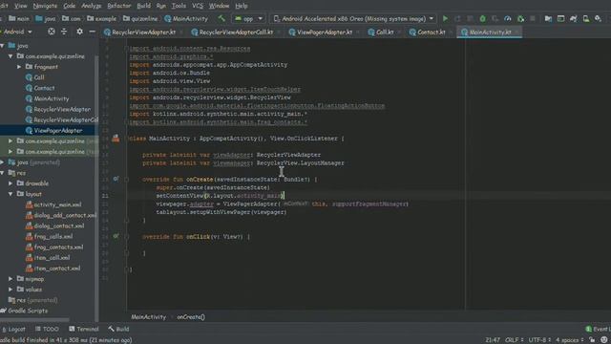Open the SDK Manager download icon
This screenshot has width=611, height=344.
599,18
